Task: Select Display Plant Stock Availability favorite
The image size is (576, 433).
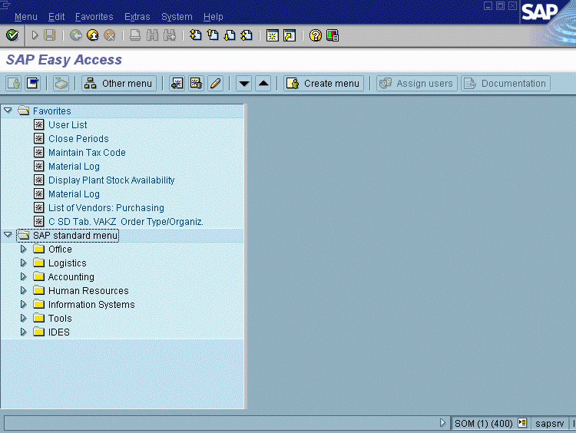Action: click(111, 180)
